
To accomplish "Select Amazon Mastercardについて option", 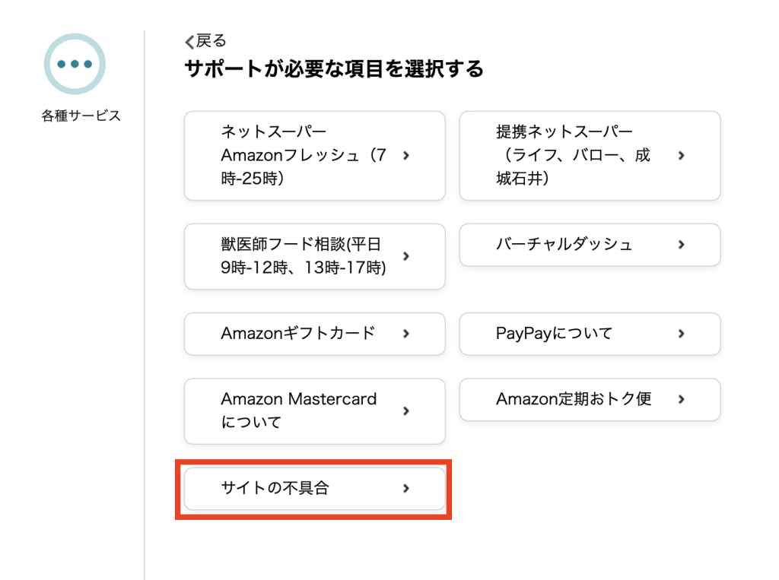I will coord(314,410).
